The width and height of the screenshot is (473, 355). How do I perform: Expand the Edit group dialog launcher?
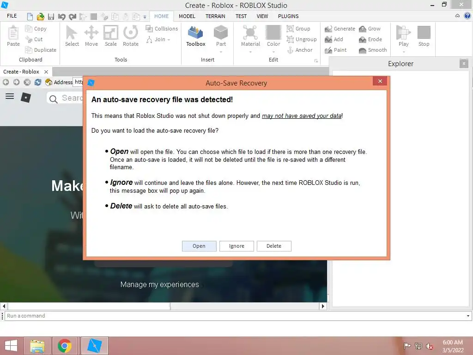(x=316, y=61)
